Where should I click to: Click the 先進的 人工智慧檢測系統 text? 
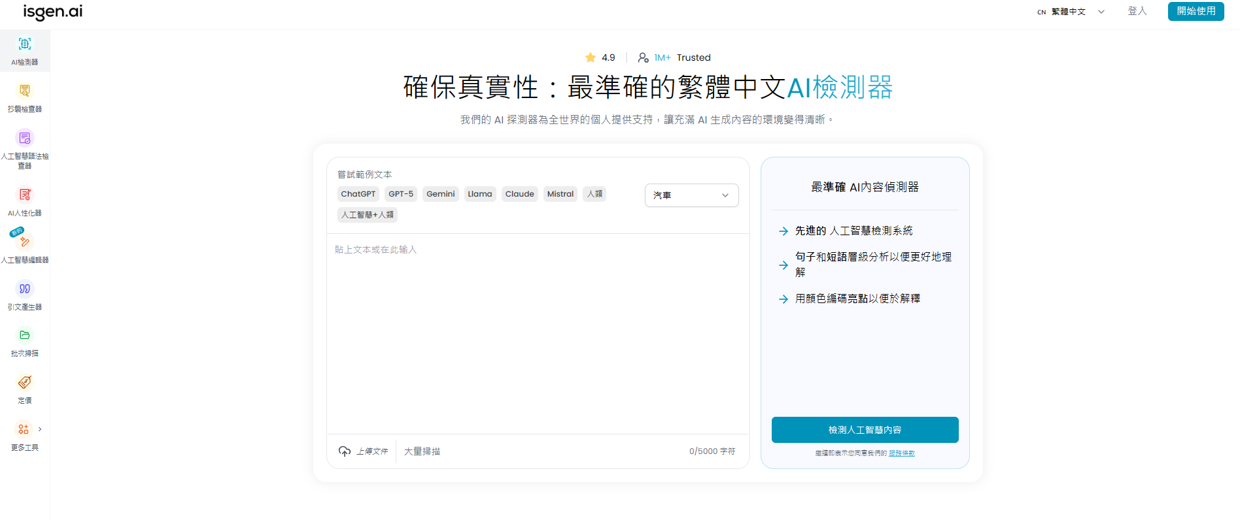pyautogui.click(x=853, y=231)
